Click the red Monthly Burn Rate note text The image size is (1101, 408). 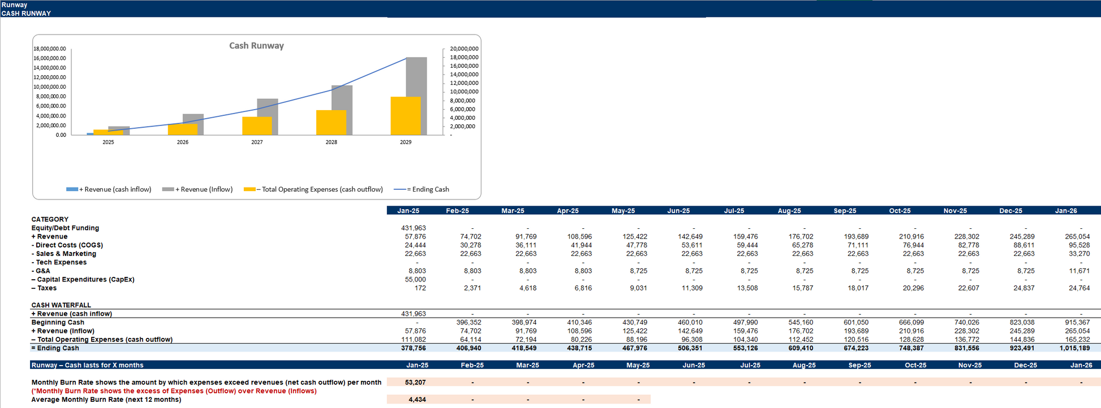tap(174, 391)
